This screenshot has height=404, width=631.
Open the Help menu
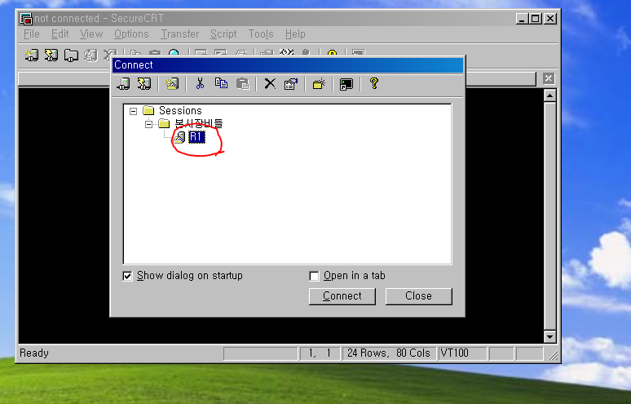coord(295,33)
